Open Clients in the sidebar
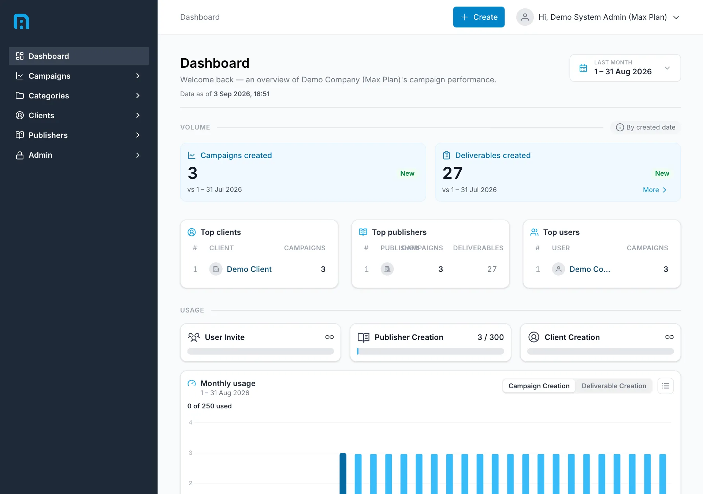This screenshot has height=494, width=703. [79, 115]
